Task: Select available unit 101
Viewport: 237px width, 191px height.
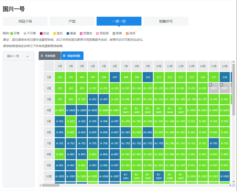Action: pyautogui.click(x=60, y=77)
